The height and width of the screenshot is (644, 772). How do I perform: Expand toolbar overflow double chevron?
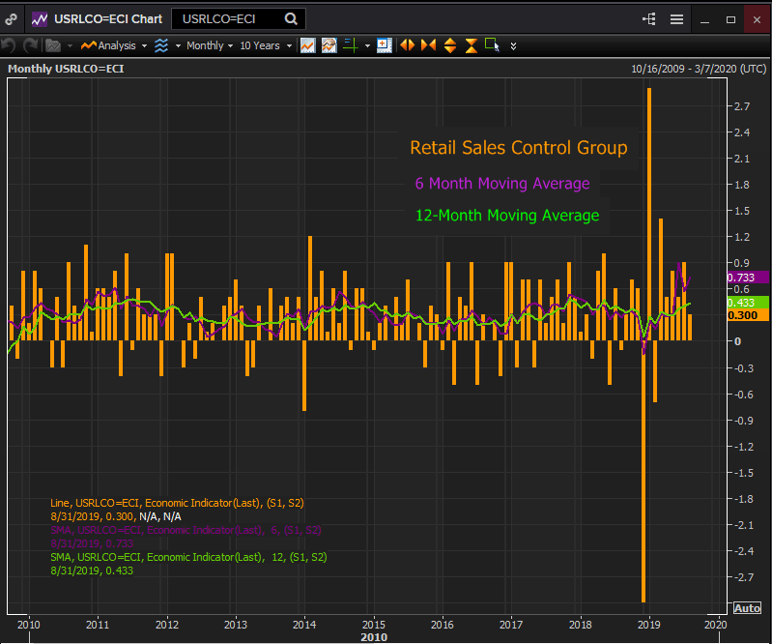(x=513, y=45)
